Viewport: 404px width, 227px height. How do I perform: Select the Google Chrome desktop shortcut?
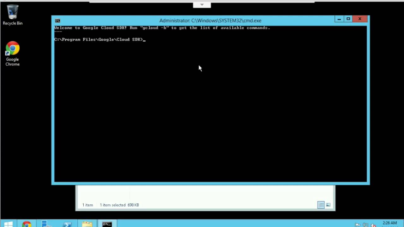(x=13, y=54)
